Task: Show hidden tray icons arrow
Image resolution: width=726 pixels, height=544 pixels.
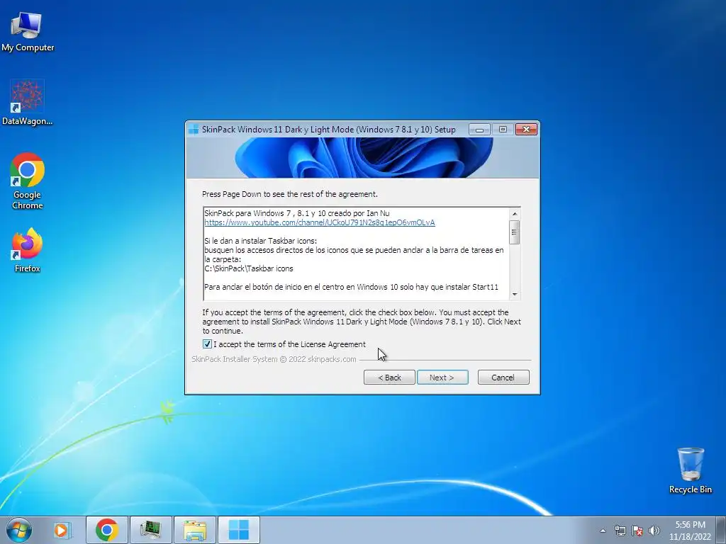Action: (x=603, y=531)
